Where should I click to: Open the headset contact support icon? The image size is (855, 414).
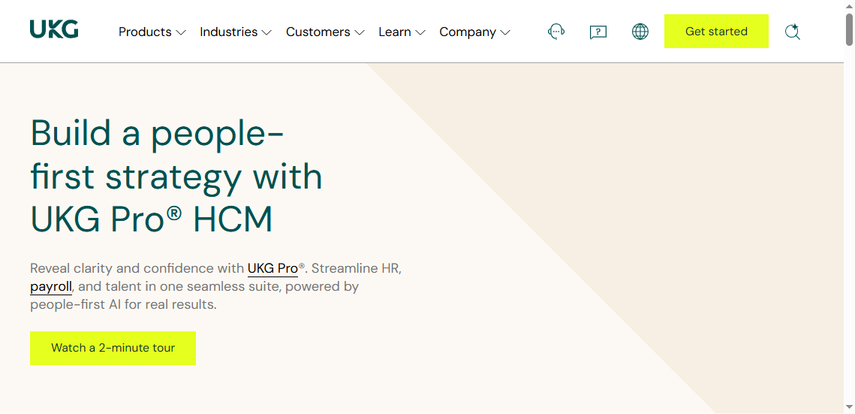pos(556,32)
